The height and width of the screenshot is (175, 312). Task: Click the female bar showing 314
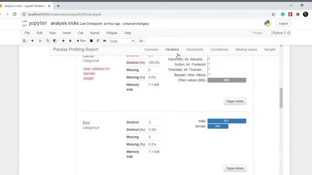(x=218, y=126)
